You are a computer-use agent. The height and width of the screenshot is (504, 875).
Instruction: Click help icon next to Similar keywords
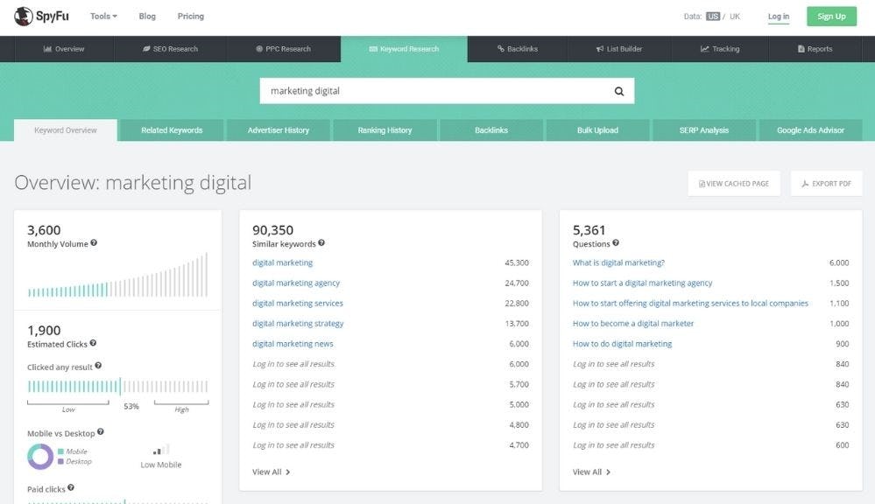click(321, 243)
